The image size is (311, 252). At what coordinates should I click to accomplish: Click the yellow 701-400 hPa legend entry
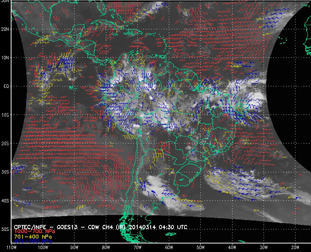coord(33,237)
